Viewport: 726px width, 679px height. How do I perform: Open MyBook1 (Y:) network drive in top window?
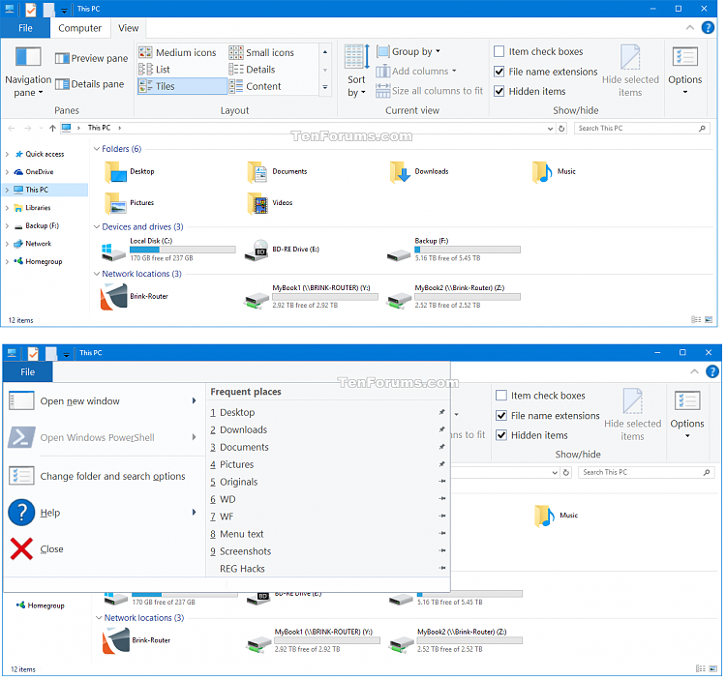pyautogui.click(x=311, y=297)
